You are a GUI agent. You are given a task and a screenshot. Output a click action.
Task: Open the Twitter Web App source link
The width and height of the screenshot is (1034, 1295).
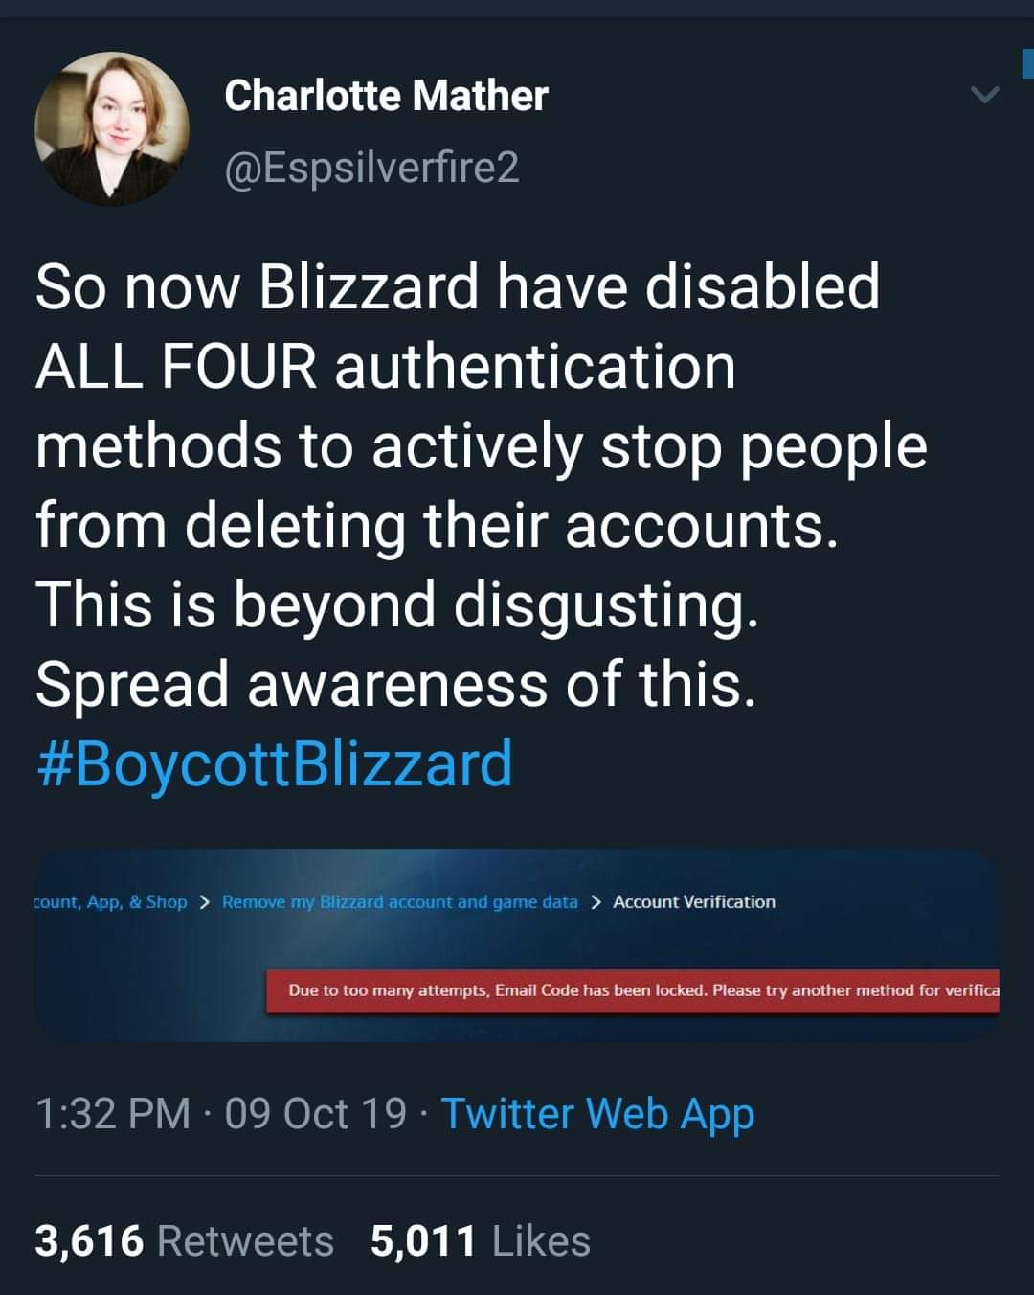pos(597,1113)
